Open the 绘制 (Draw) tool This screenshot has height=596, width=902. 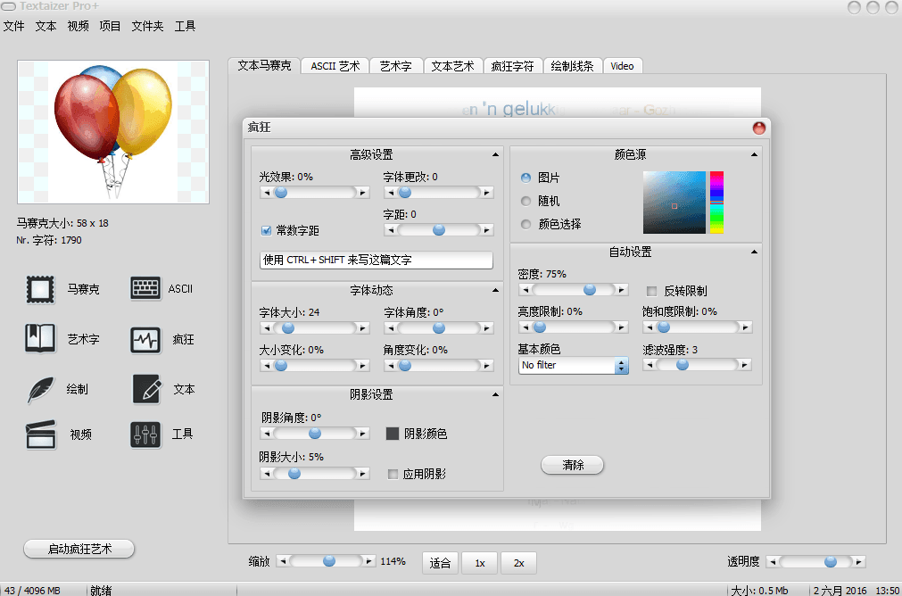(x=39, y=388)
